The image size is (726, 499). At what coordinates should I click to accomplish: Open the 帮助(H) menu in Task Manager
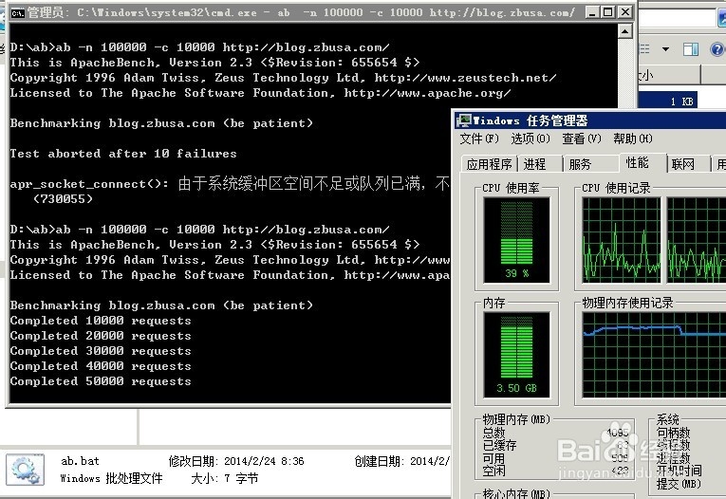coord(632,139)
